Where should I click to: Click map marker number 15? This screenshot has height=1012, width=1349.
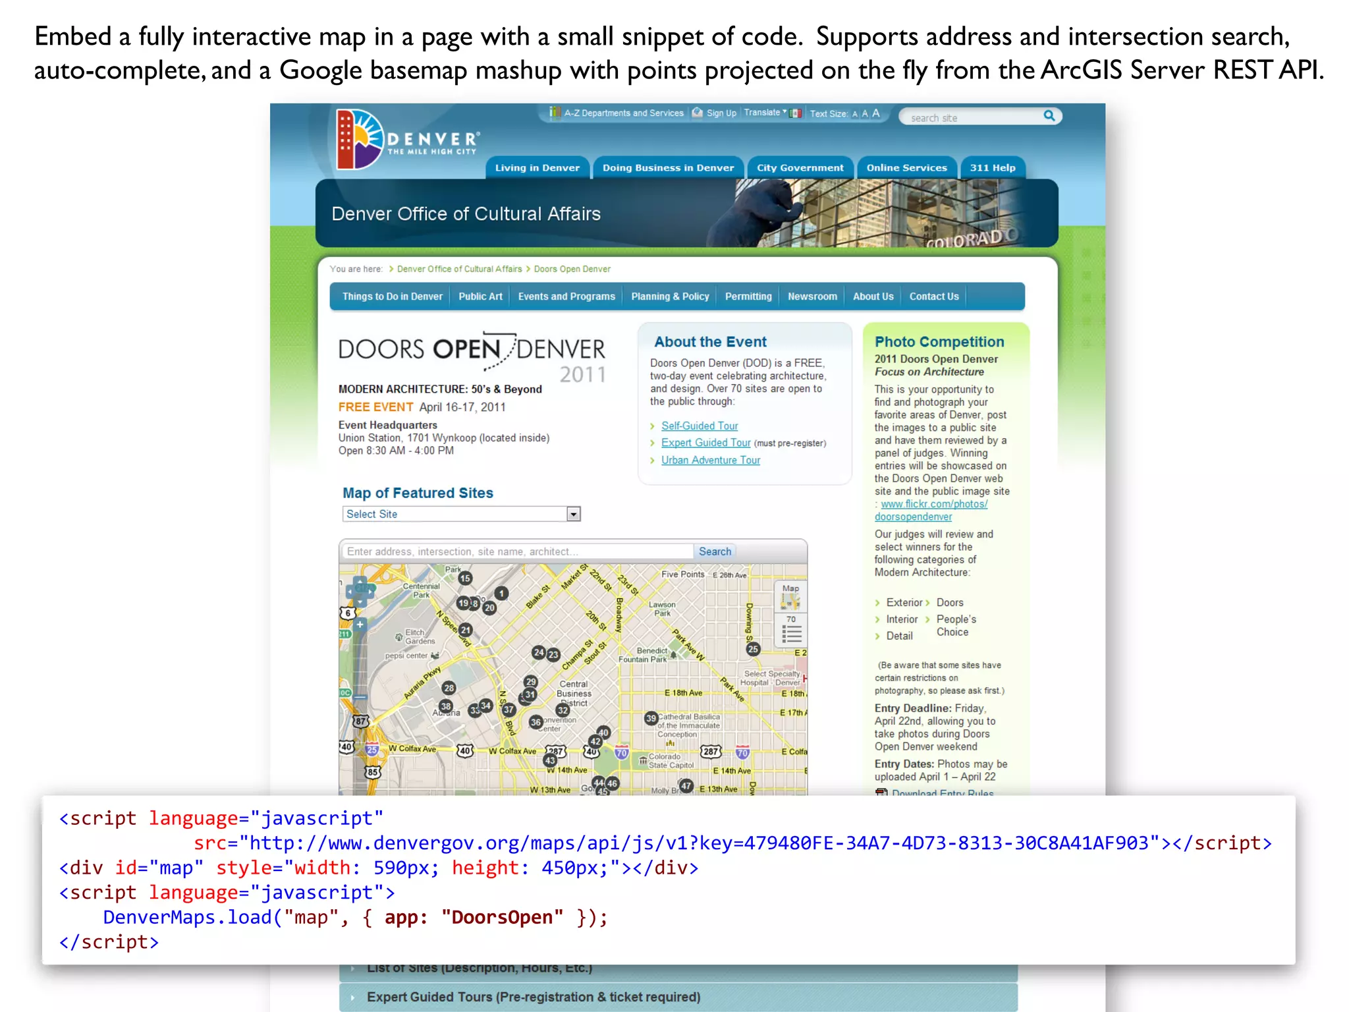pyautogui.click(x=465, y=578)
